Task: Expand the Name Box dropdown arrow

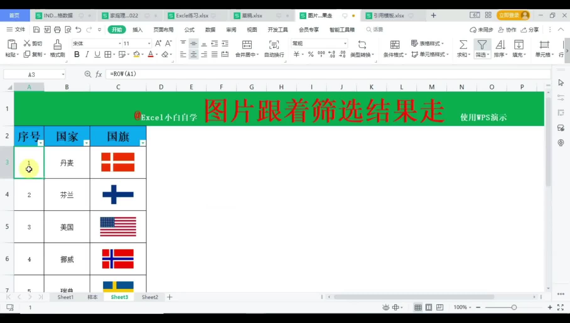Action: 63,74
